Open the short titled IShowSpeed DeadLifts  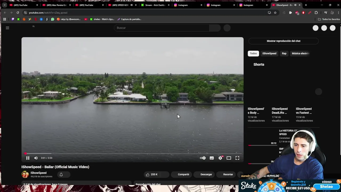(280, 111)
